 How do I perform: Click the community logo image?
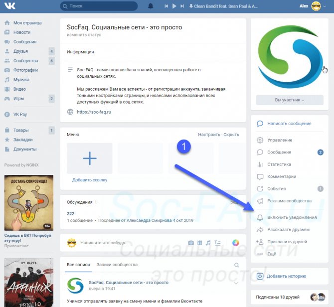(x=290, y=57)
